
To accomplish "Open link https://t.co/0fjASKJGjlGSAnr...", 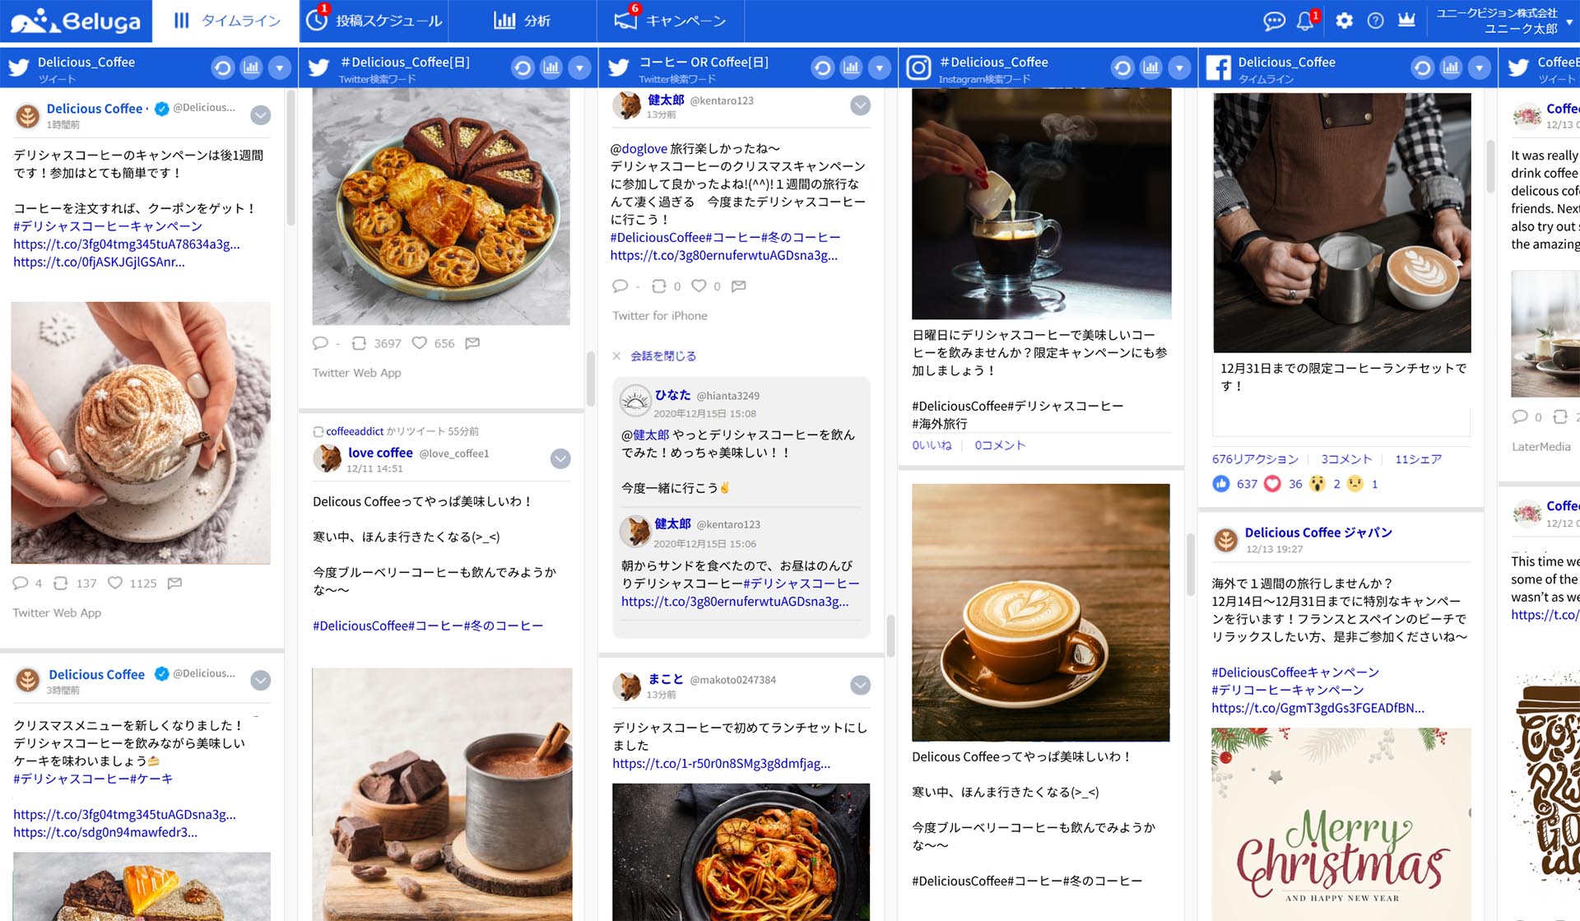I will coord(99,262).
